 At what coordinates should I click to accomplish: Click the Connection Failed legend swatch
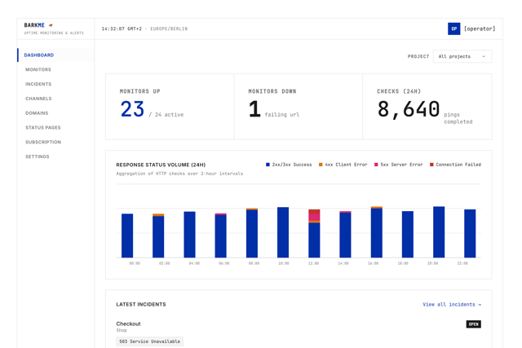[x=431, y=165]
